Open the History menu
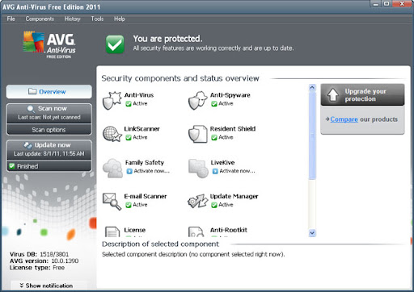The height and width of the screenshot is (292, 414). (72, 19)
